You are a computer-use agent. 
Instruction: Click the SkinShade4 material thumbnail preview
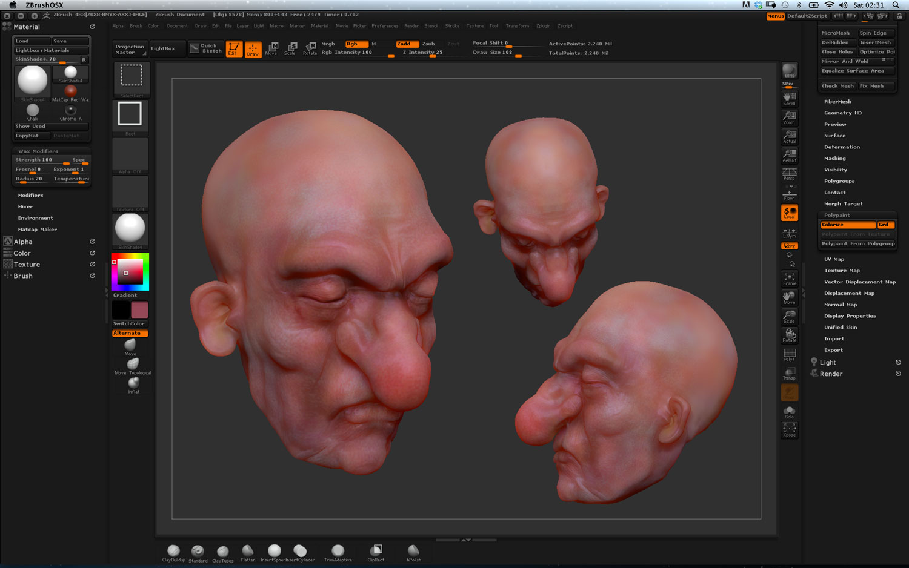tap(32, 81)
